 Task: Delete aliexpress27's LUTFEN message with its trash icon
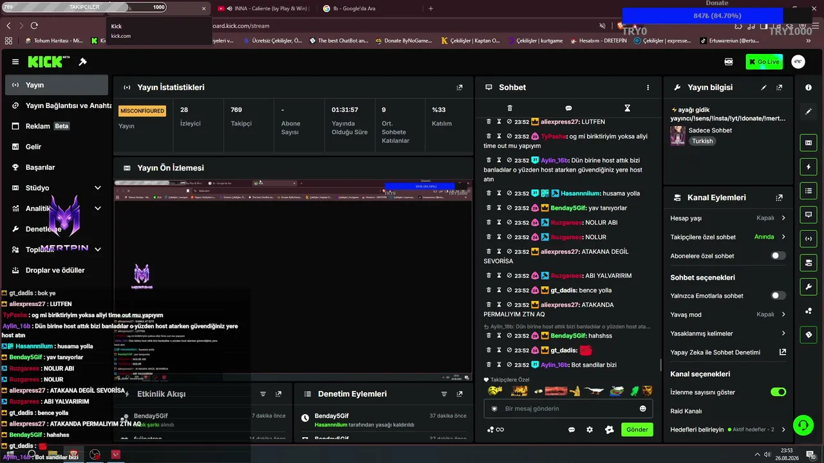coord(489,122)
